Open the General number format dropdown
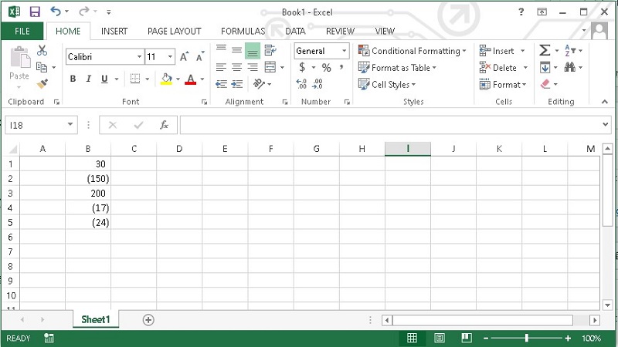Viewport: 618px width, 347px height. coord(344,51)
